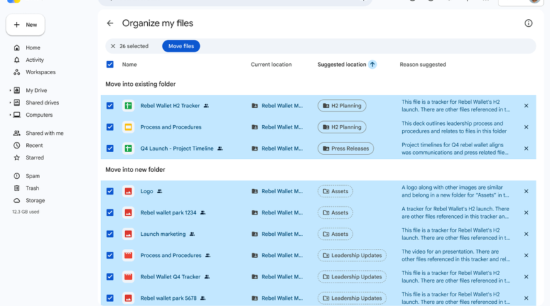
Task: Dismiss suggestion for Rebel Wallet Q4 Tracker
Action: click(526, 277)
